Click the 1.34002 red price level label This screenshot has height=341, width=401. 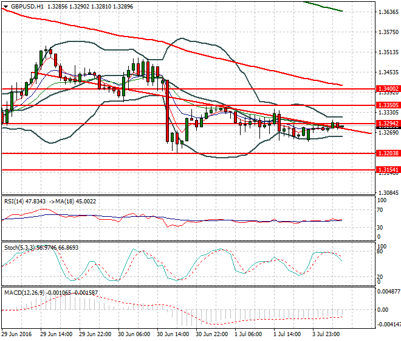coord(388,89)
